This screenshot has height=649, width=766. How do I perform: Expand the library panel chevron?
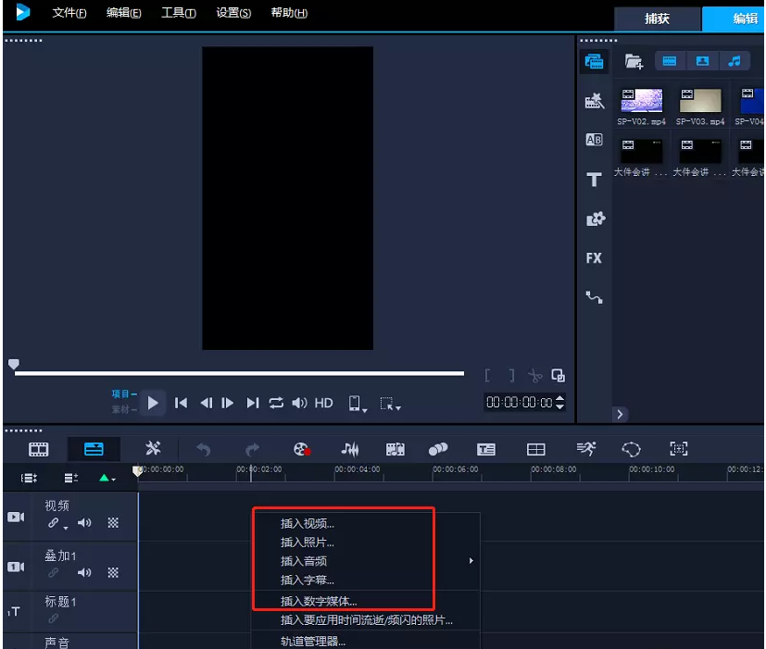(x=621, y=414)
